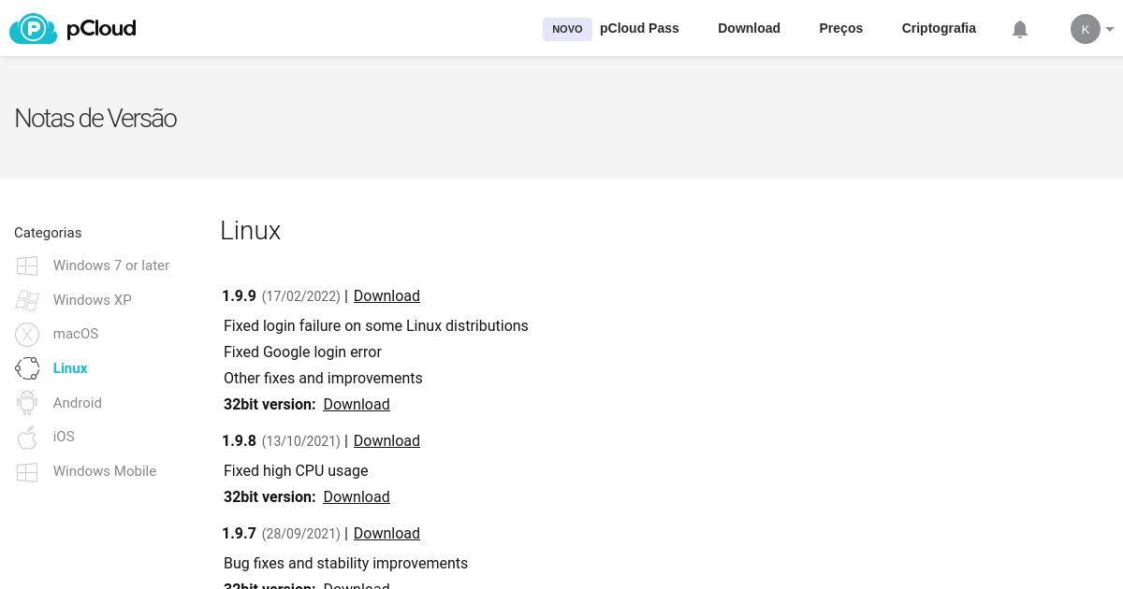Click 'Fixed Google login error' note
Viewport: 1123px width, 589px height.
[303, 352]
